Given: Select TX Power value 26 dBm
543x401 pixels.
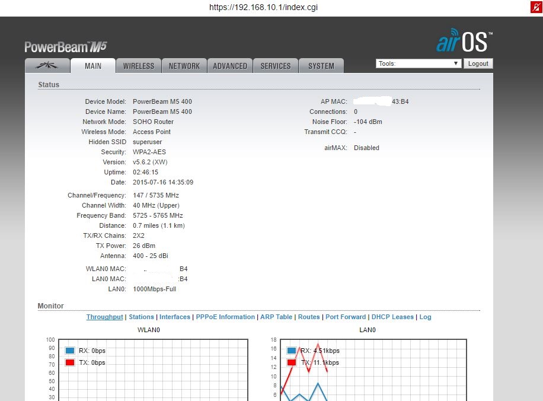Looking at the screenshot, I should 144,246.
